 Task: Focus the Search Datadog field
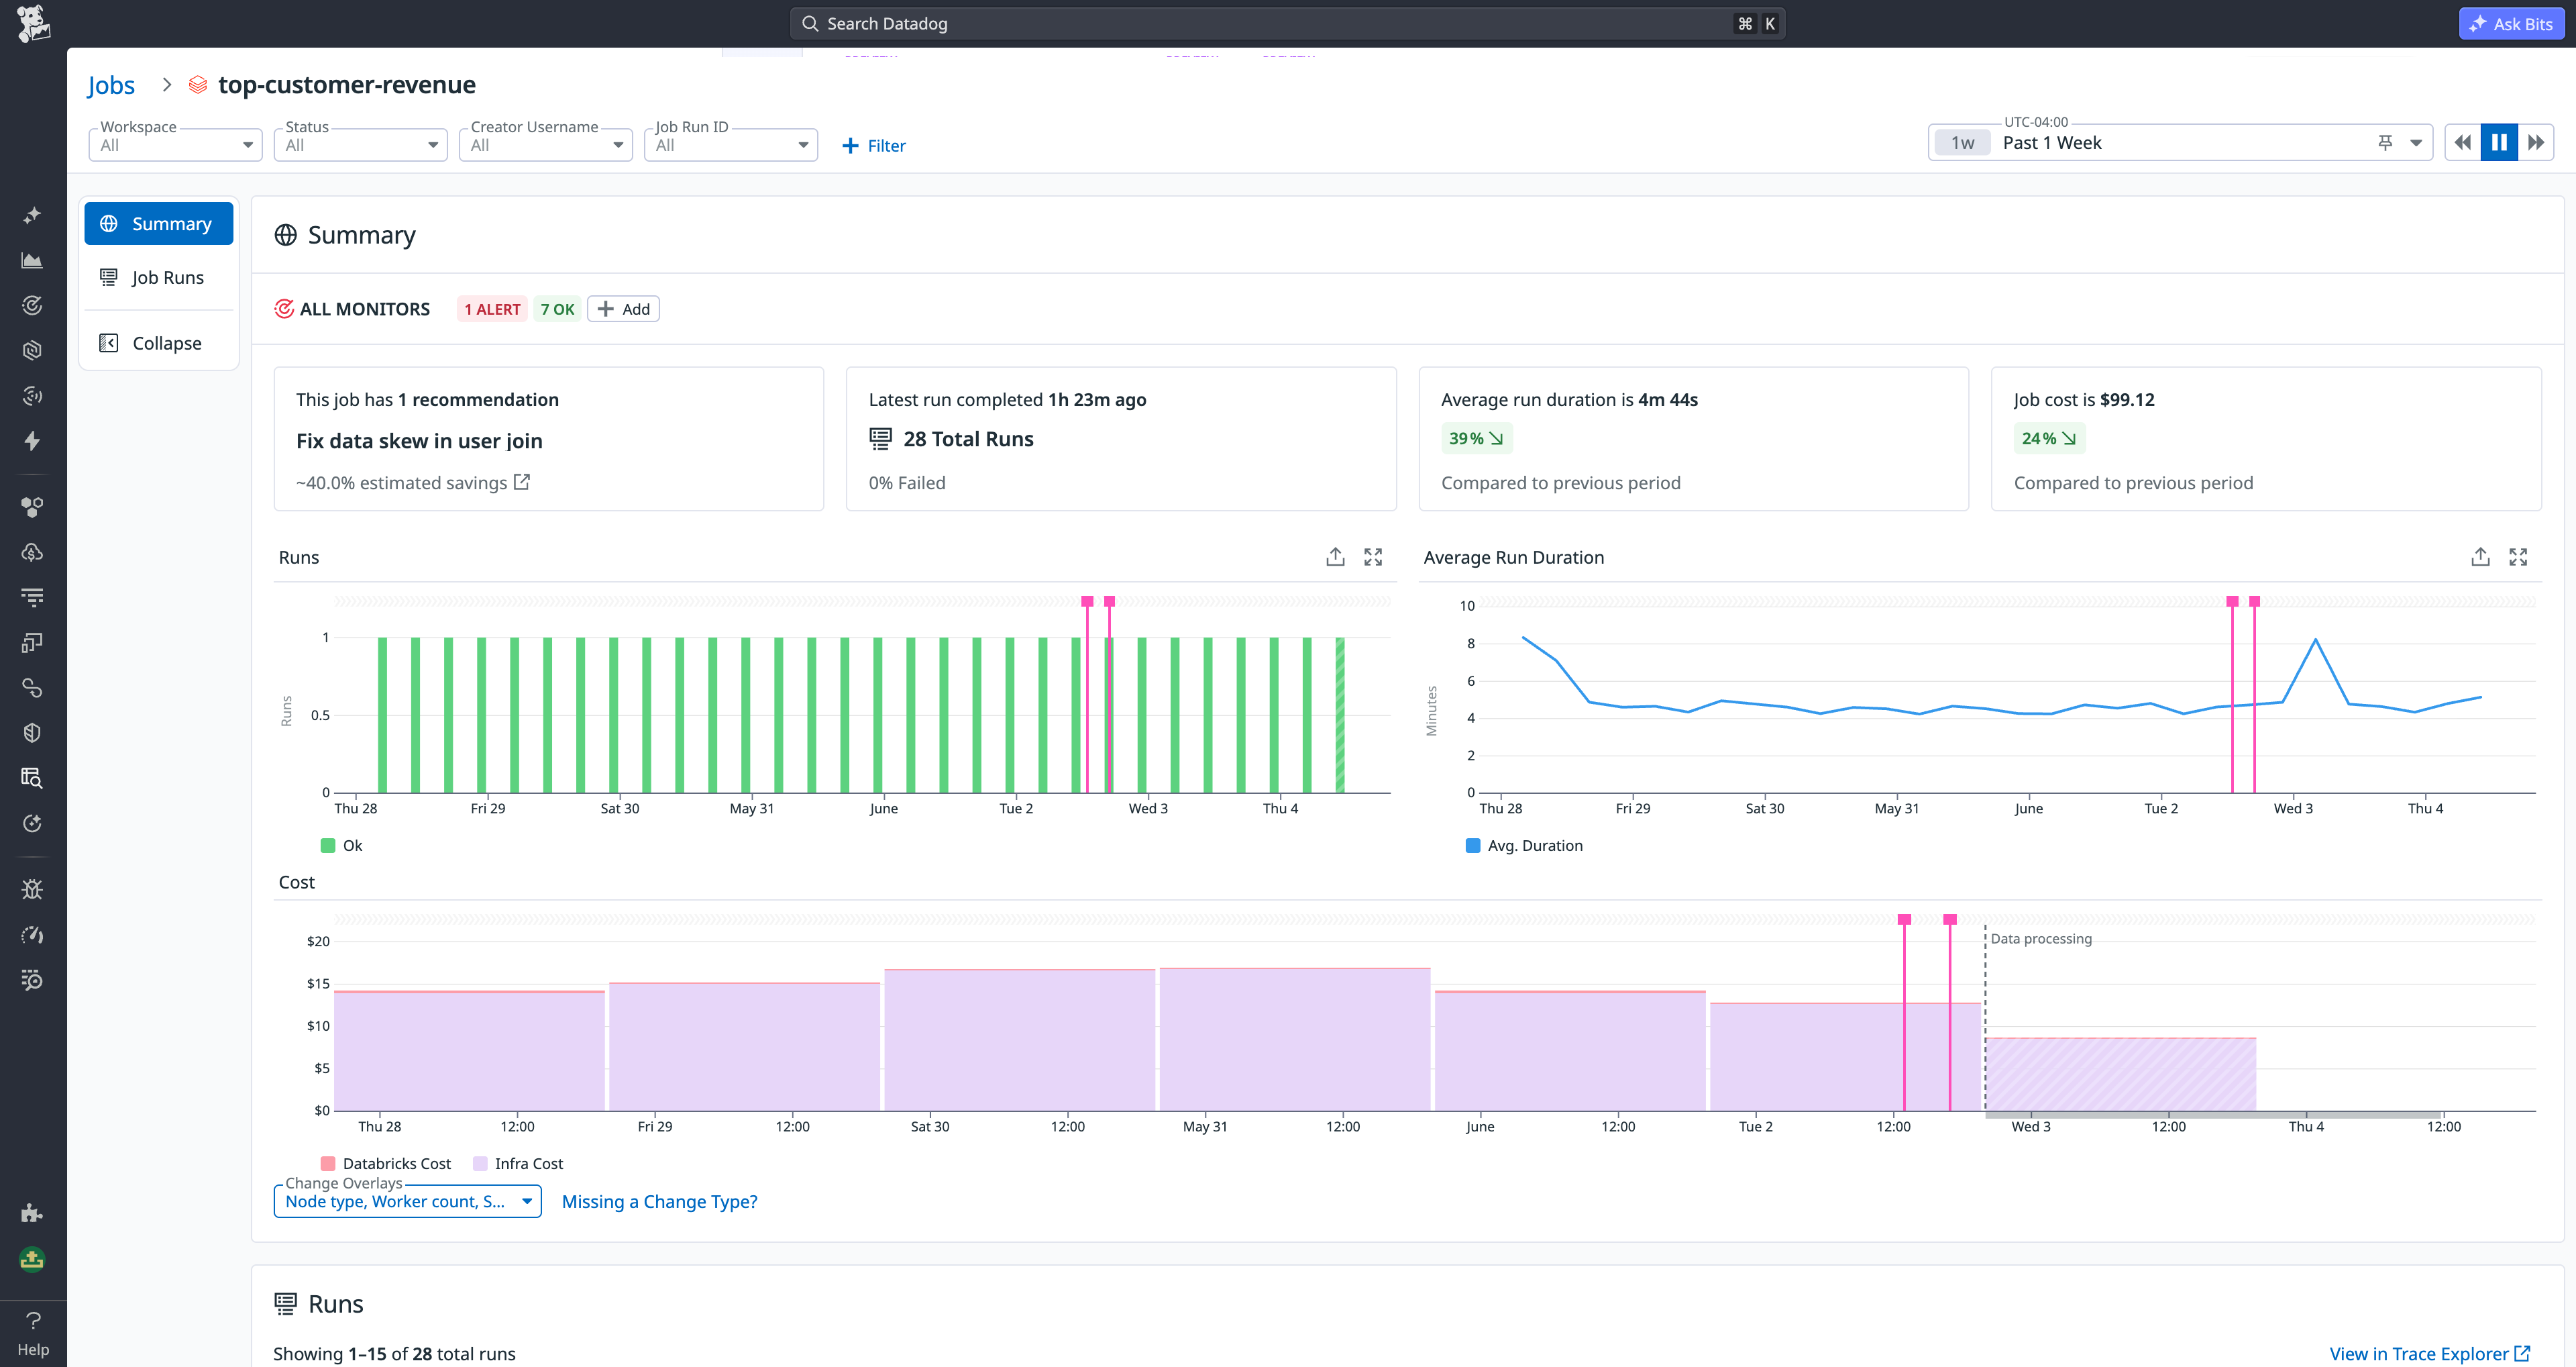click(1287, 23)
